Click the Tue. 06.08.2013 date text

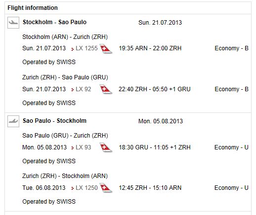point(44,187)
